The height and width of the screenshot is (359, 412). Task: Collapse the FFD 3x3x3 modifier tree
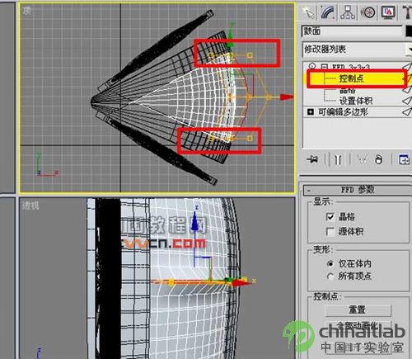click(325, 67)
